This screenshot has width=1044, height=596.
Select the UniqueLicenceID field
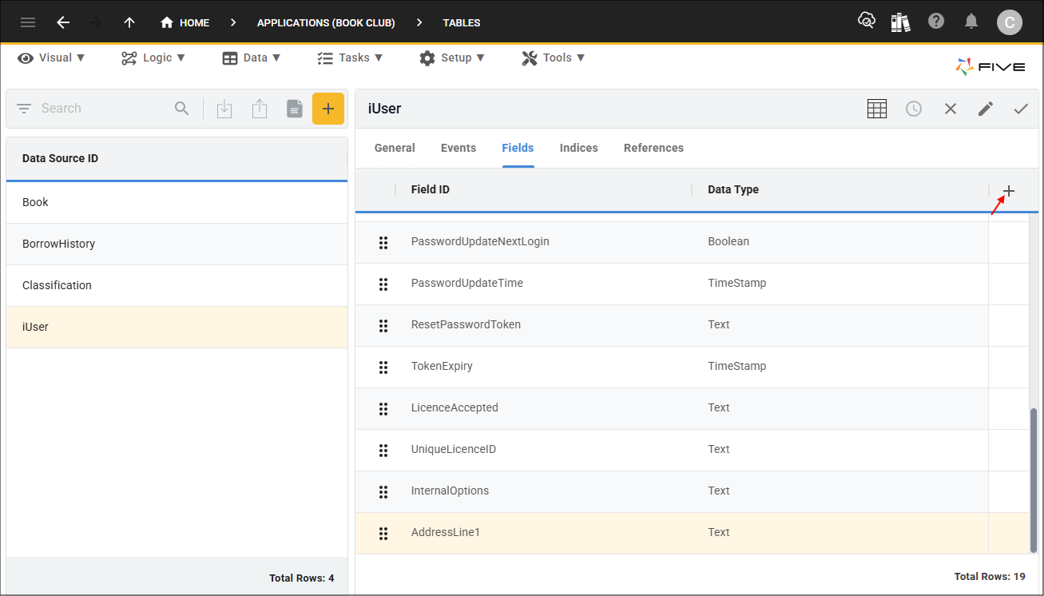pyautogui.click(x=692, y=450)
